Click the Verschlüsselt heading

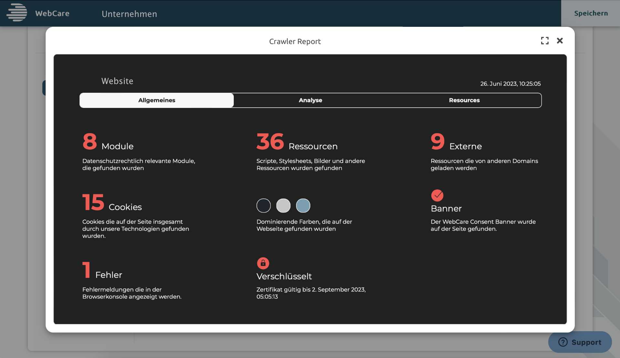(284, 276)
